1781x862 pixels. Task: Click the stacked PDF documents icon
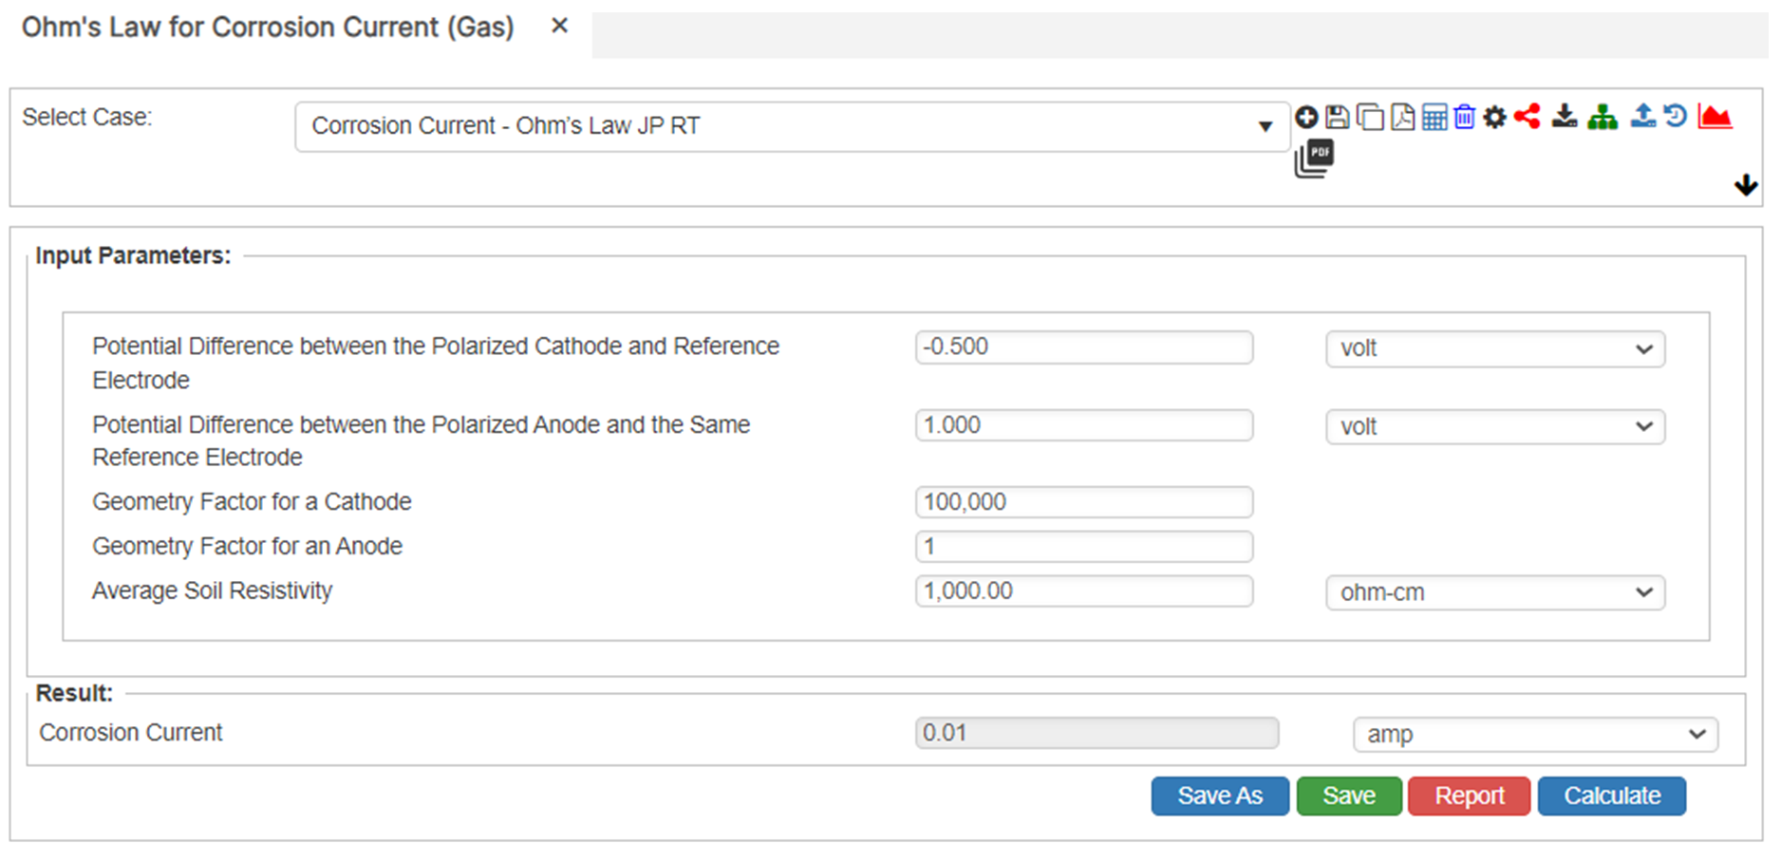point(1314,159)
